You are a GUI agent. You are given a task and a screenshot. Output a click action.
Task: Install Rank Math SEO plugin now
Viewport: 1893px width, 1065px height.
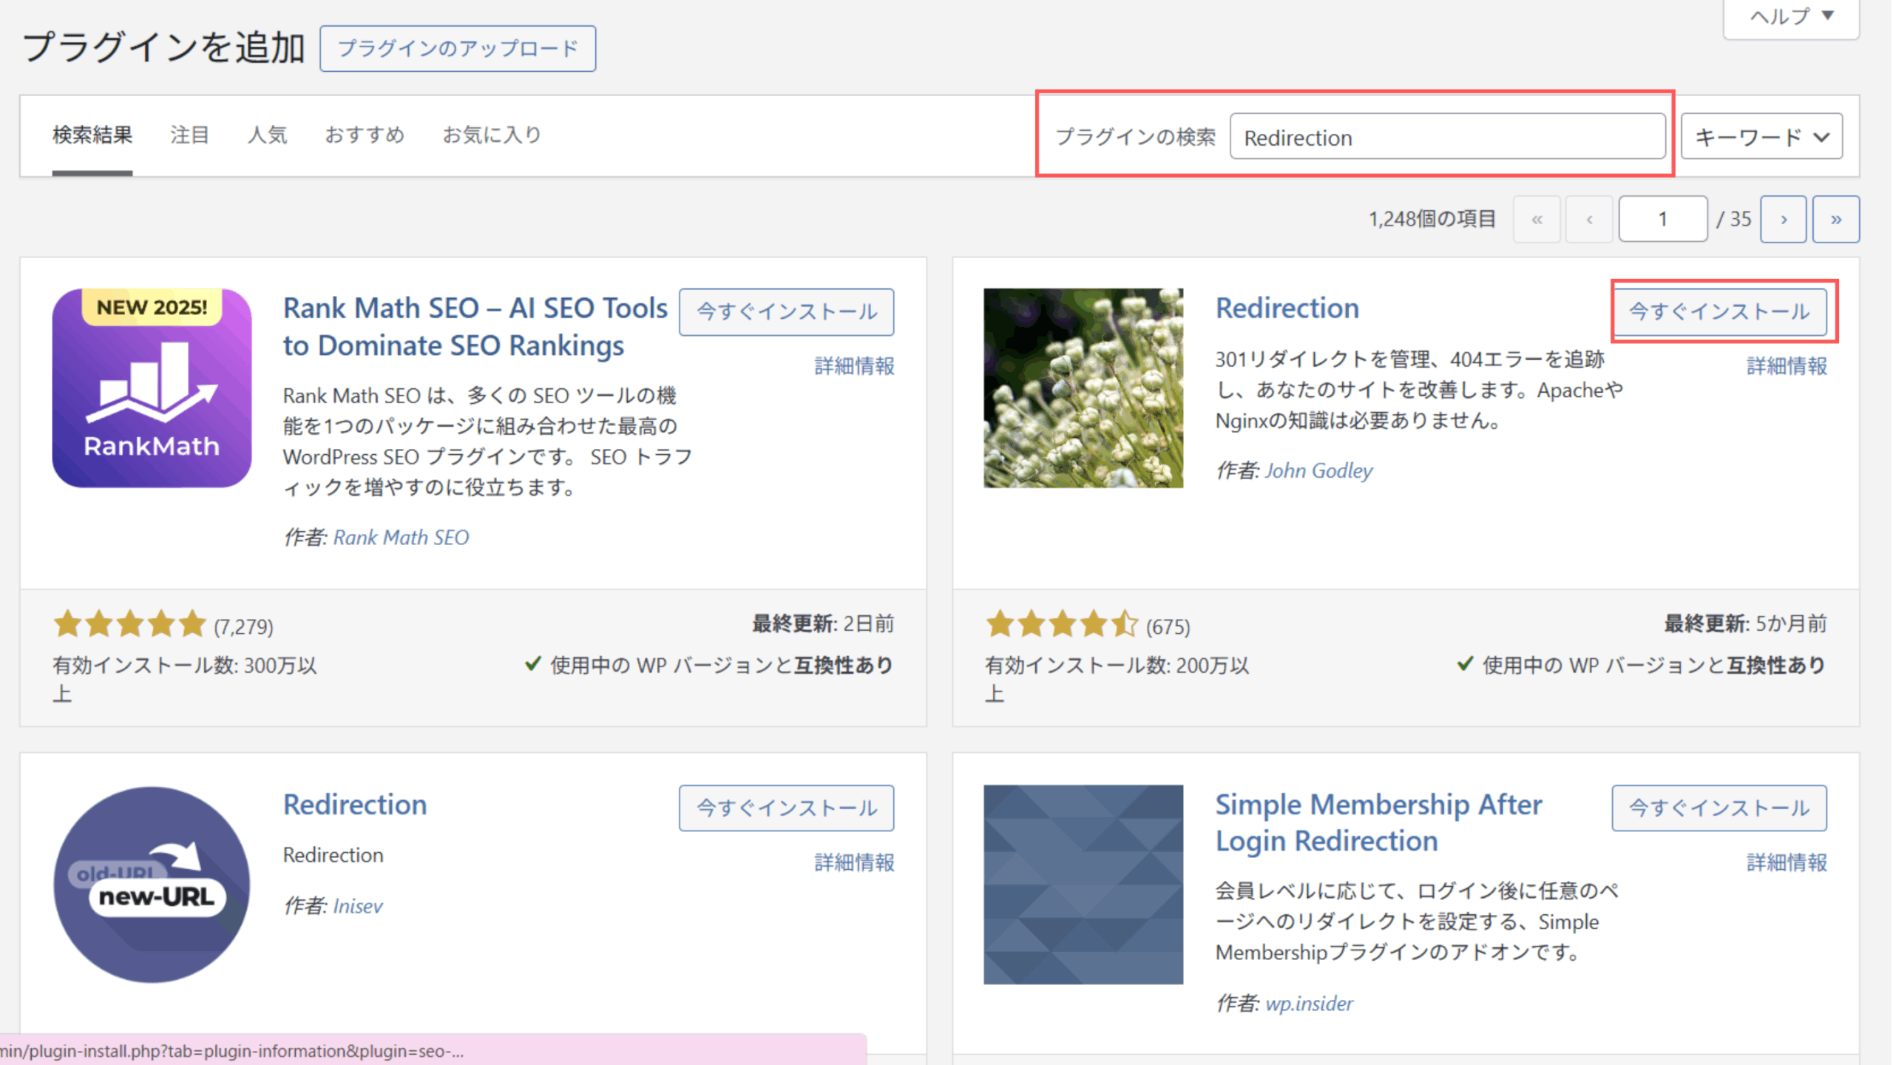tap(786, 311)
